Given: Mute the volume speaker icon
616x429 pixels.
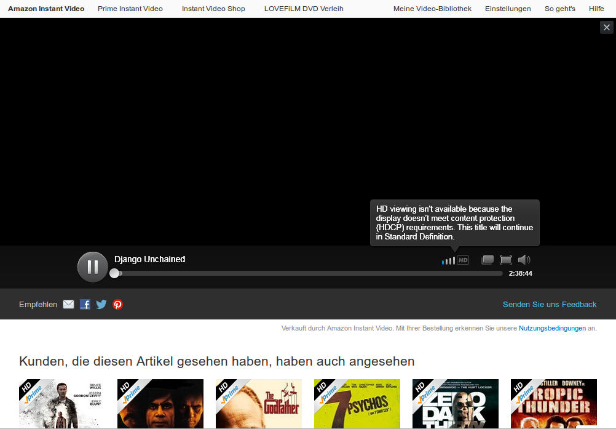Looking at the screenshot, I should pyautogui.click(x=524, y=260).
